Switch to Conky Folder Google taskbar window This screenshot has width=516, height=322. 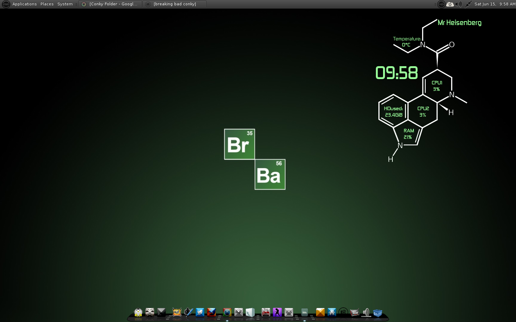point(110,4)
